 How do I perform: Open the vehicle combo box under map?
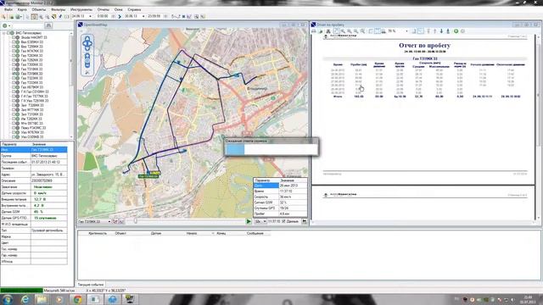pos(94,221)
